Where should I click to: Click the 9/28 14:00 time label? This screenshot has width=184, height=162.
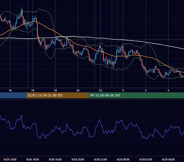click(x=10, y=159)
